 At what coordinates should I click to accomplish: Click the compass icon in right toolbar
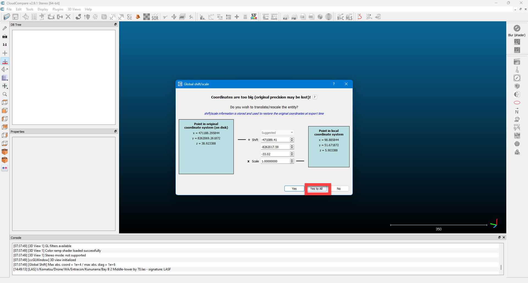pos(517,78)
